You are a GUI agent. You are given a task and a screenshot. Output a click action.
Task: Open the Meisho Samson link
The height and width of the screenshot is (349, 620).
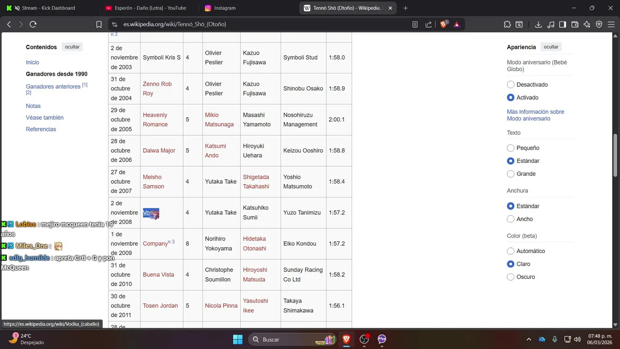[153, 182]
